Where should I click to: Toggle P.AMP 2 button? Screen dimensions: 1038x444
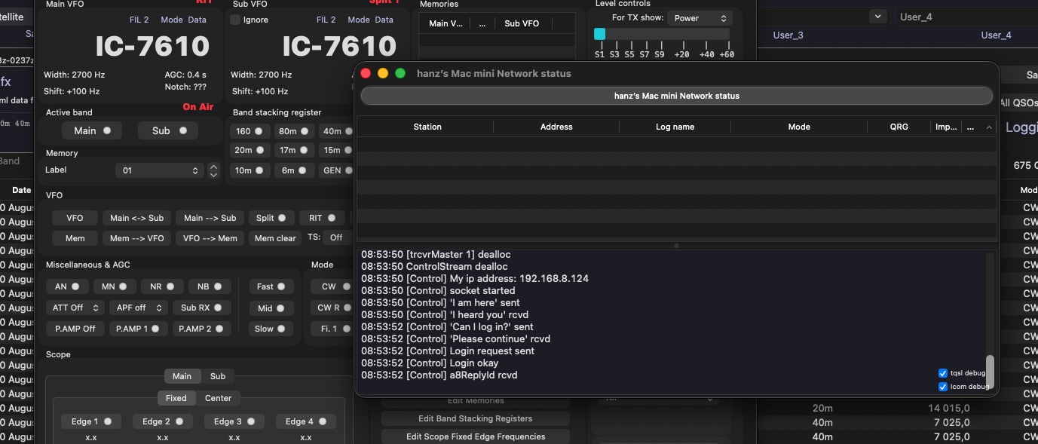click(x=201, y=329)
